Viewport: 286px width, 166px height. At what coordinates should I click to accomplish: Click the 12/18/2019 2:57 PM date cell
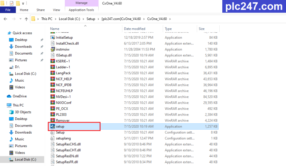pyautogui.click(x=139, y=38)
